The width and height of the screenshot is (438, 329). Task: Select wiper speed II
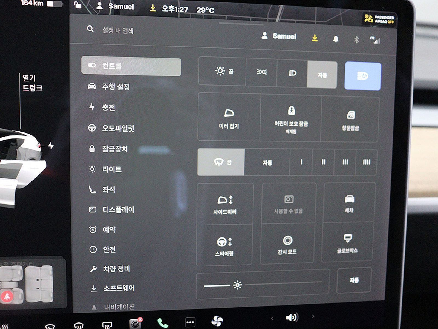click(323, 162)
